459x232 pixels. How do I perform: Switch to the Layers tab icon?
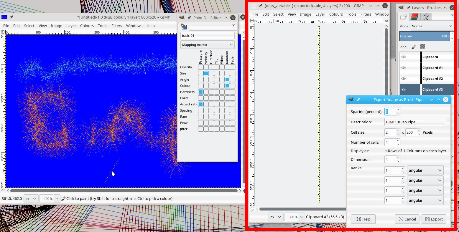(403, 17)
